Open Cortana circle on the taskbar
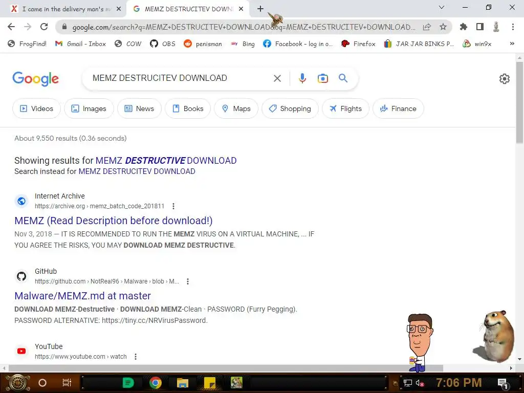The height and width of the screenshot is (393, 524). point(42,383)
